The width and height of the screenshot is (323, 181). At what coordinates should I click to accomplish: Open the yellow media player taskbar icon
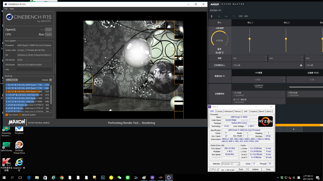(x=111, y=177)
